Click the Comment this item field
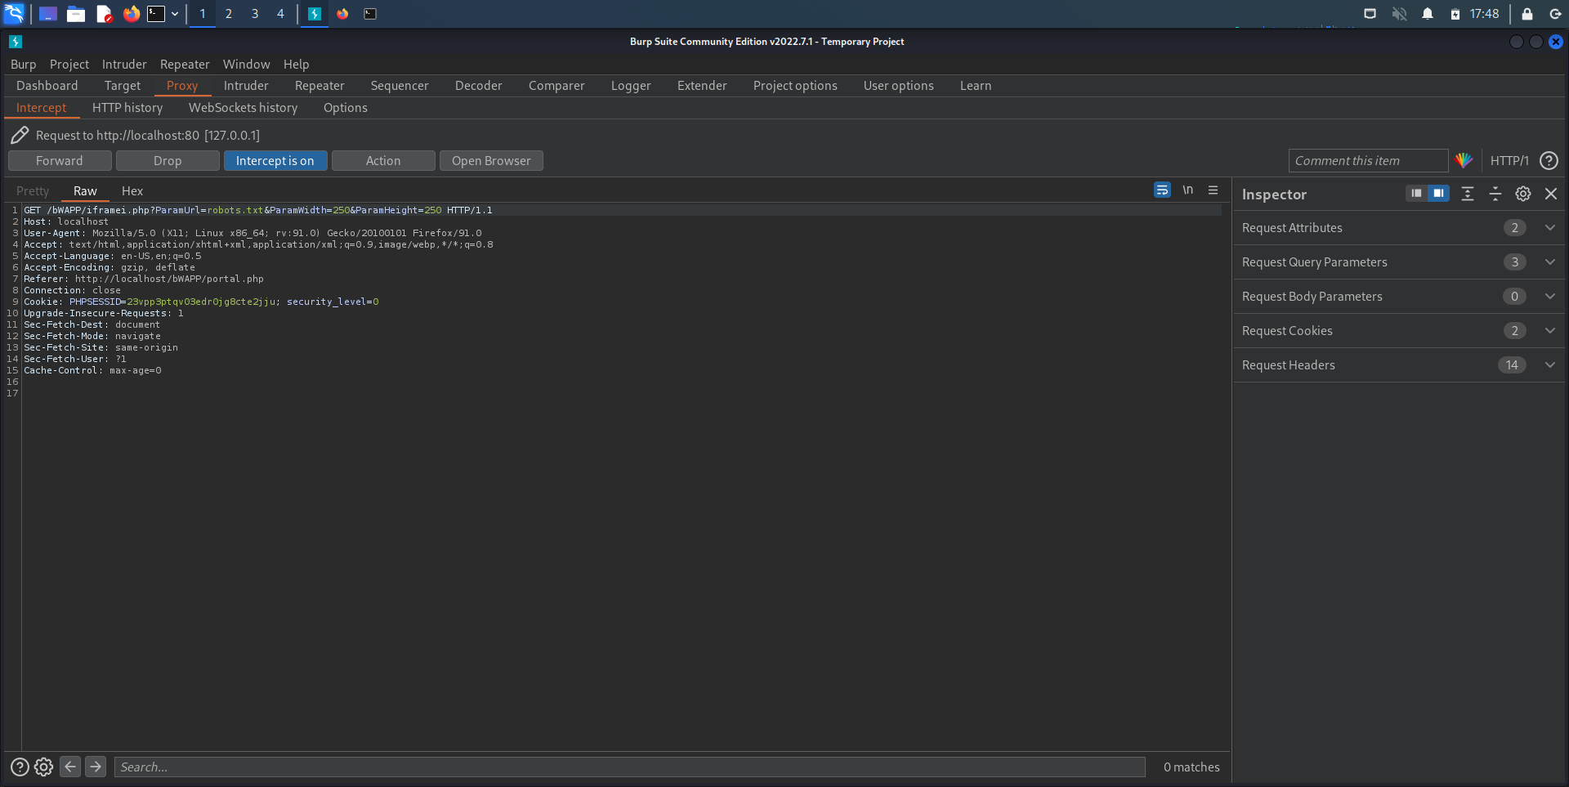The image size is (1569, 787). pos(1367,161)
